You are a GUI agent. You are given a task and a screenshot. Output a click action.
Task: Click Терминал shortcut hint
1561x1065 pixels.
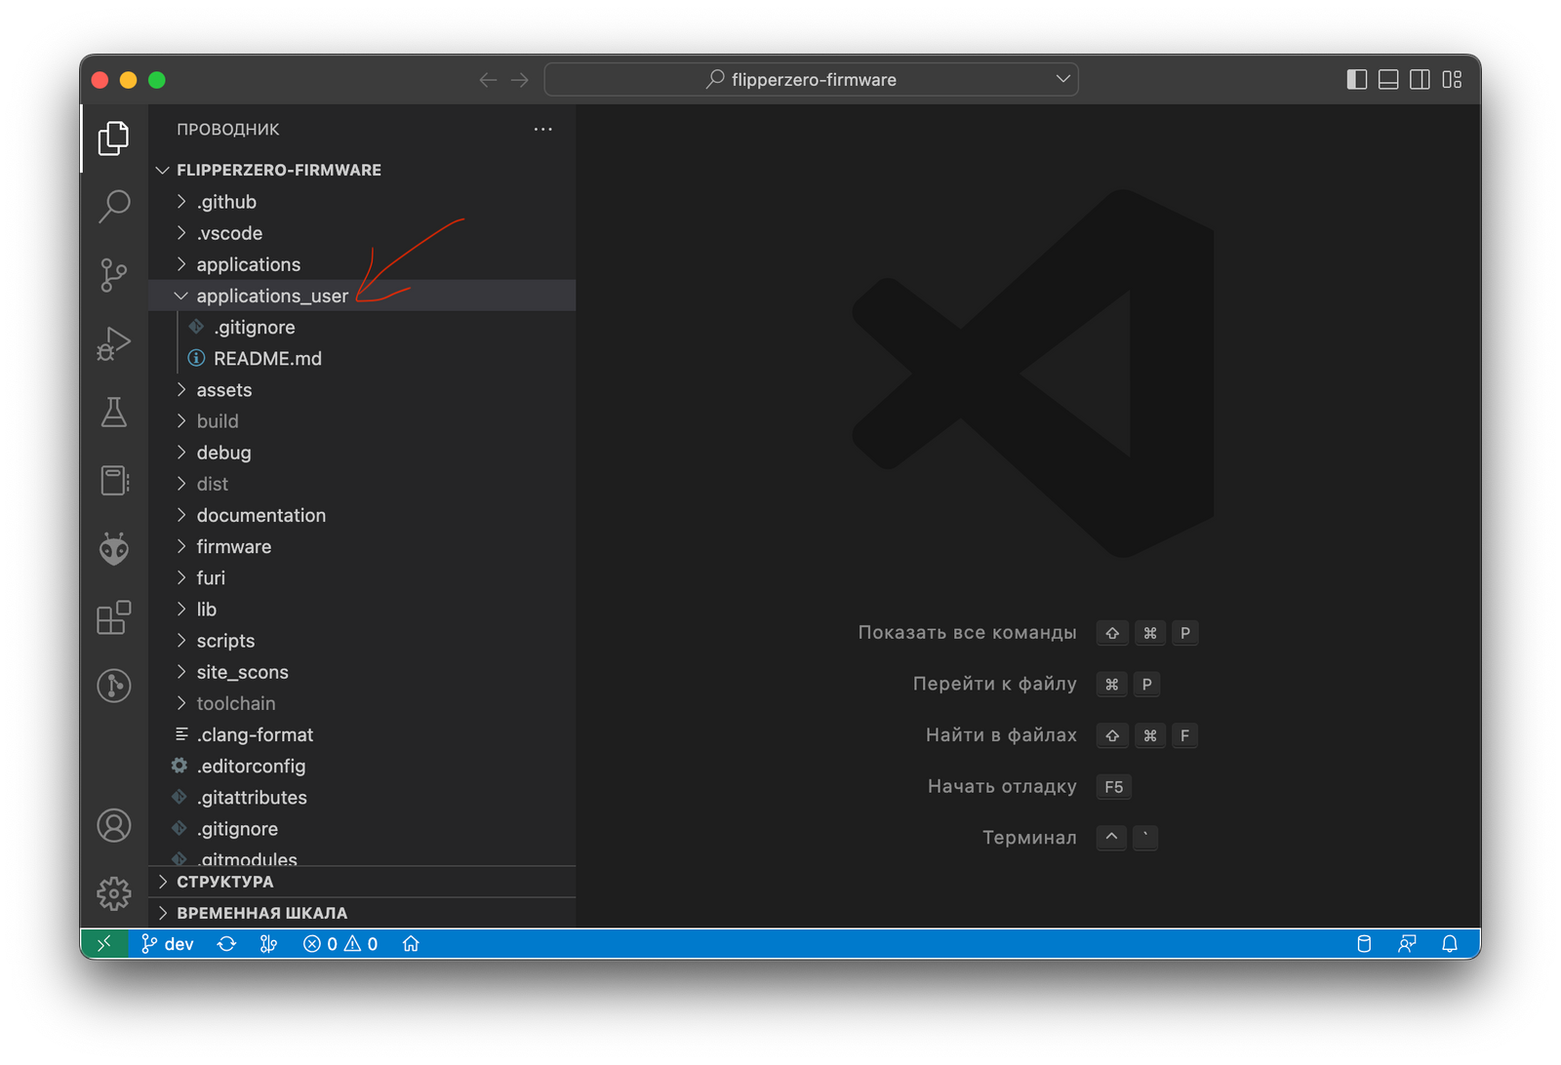pos(1029,838)
